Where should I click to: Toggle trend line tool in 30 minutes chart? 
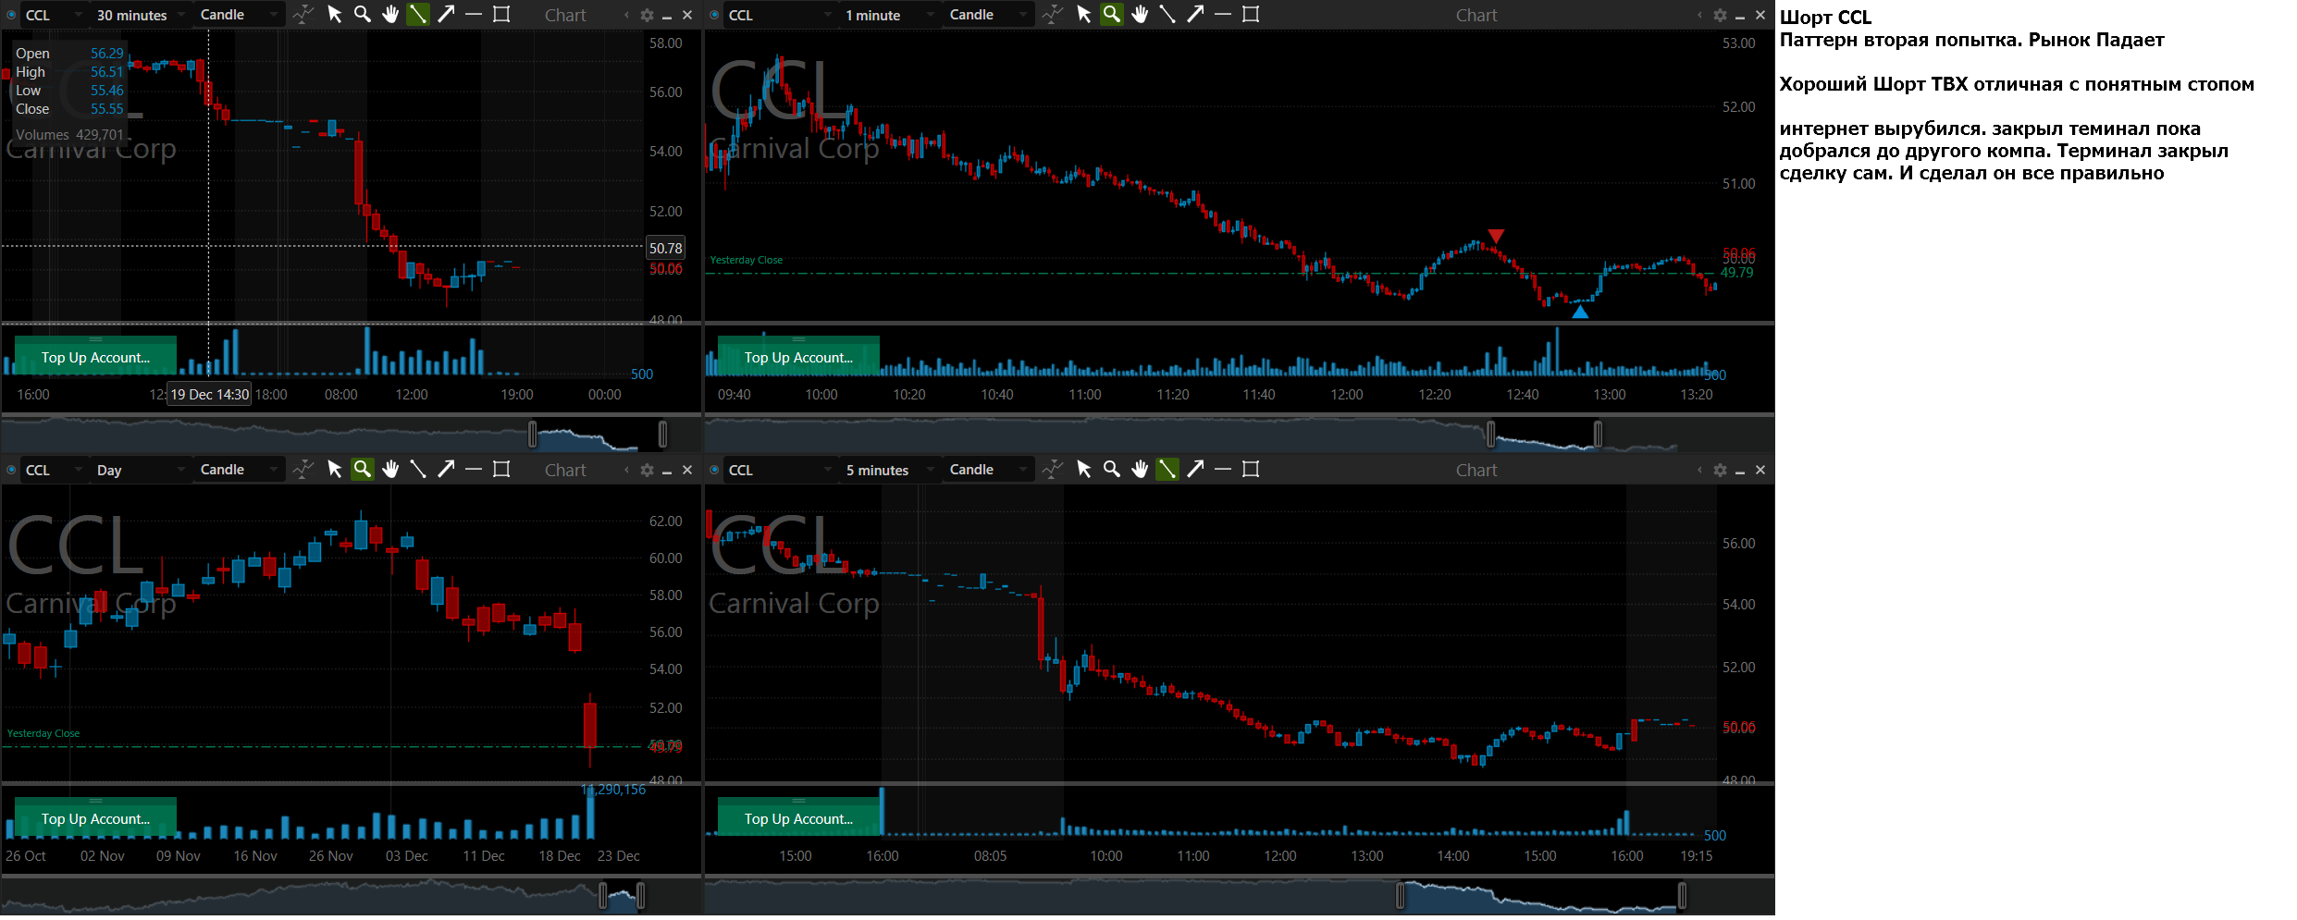[418, 15]
